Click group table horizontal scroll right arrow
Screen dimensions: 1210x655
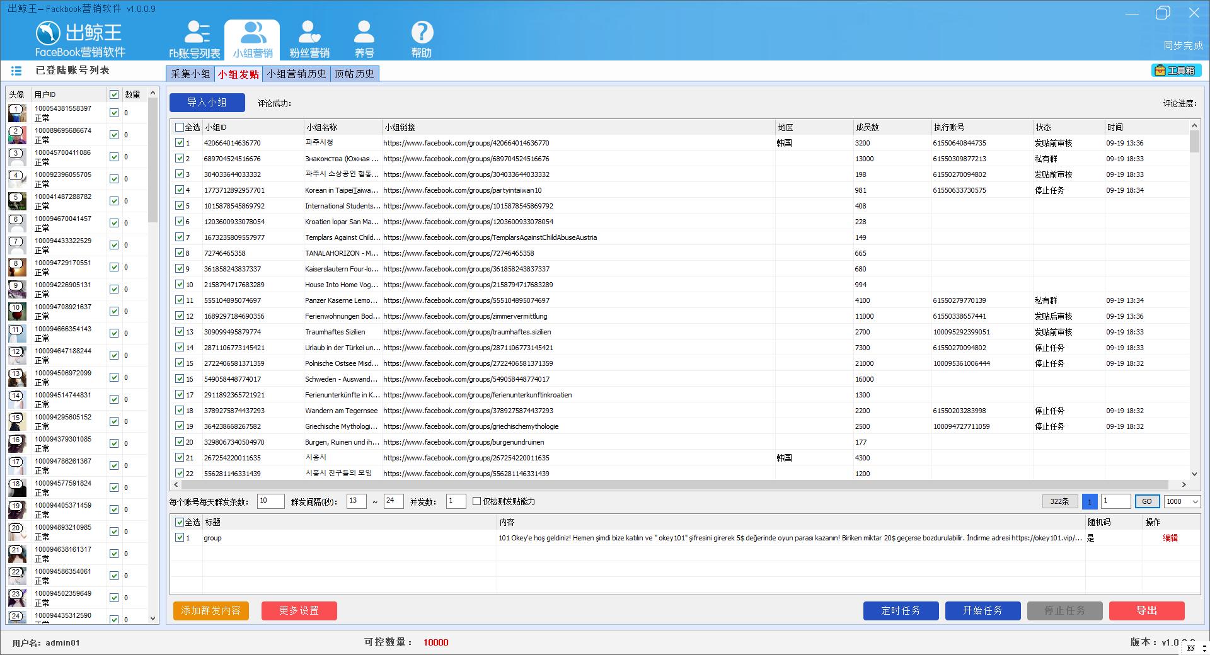1184,484
